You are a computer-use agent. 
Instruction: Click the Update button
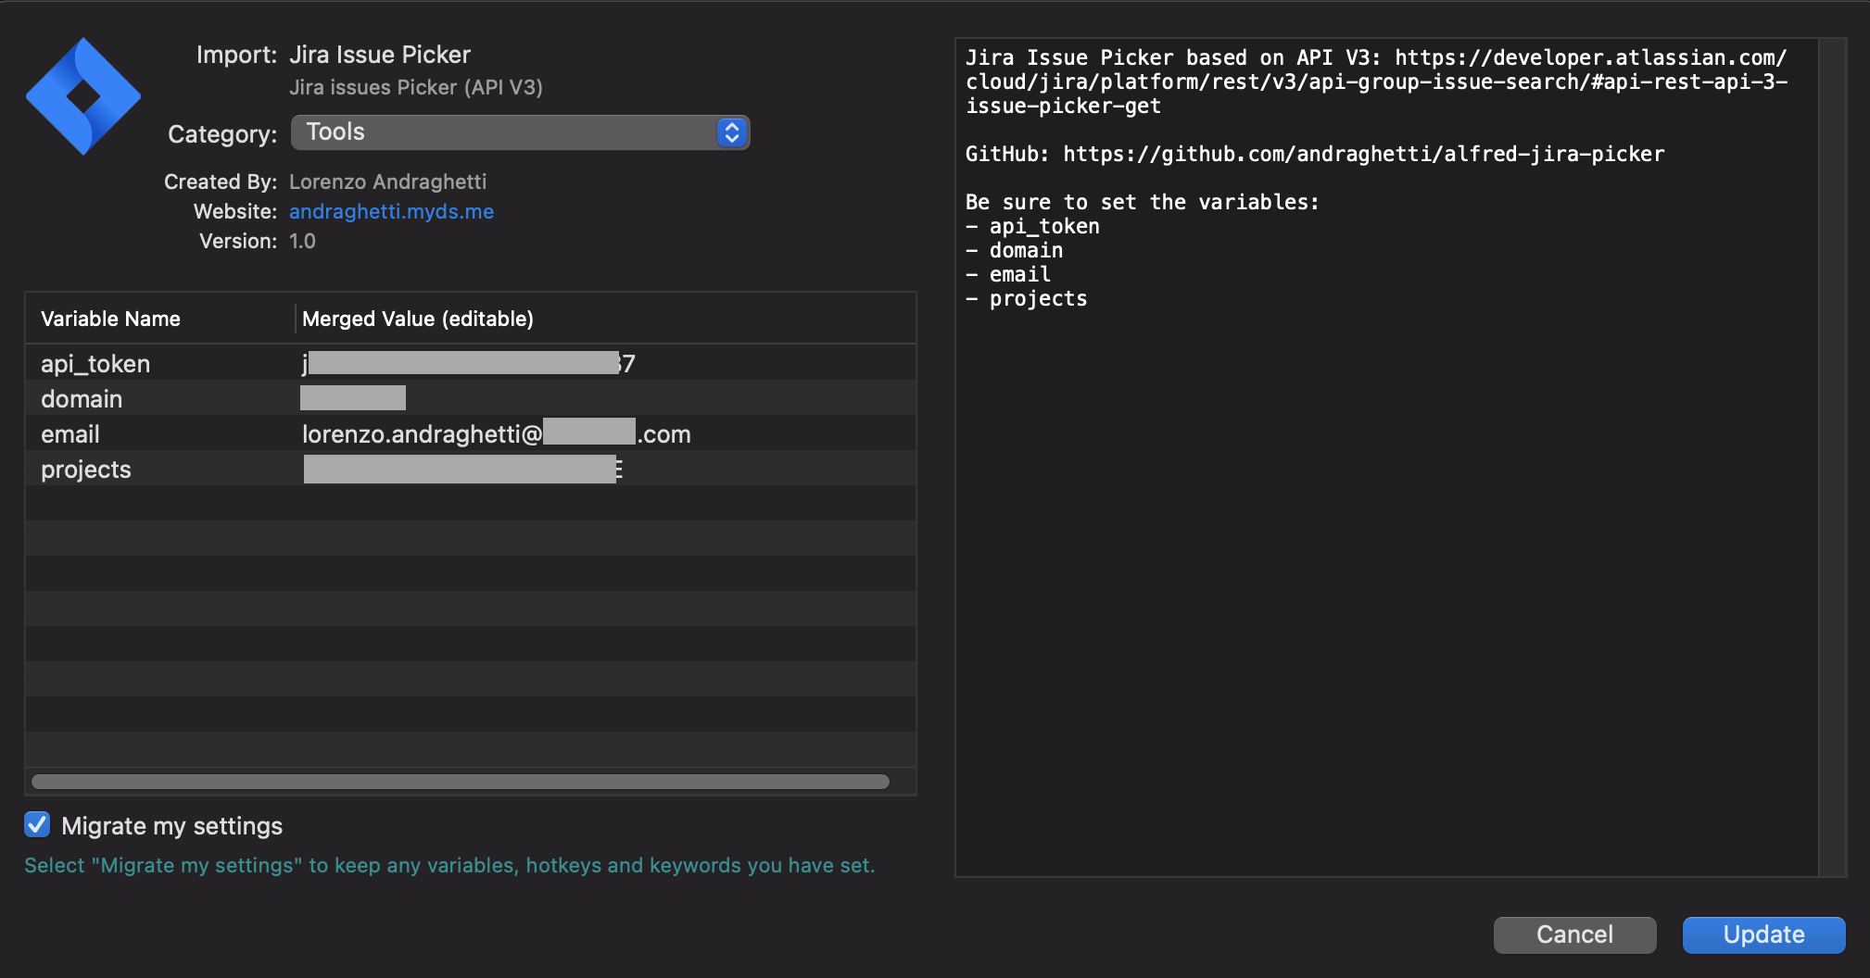(1761, 934)
